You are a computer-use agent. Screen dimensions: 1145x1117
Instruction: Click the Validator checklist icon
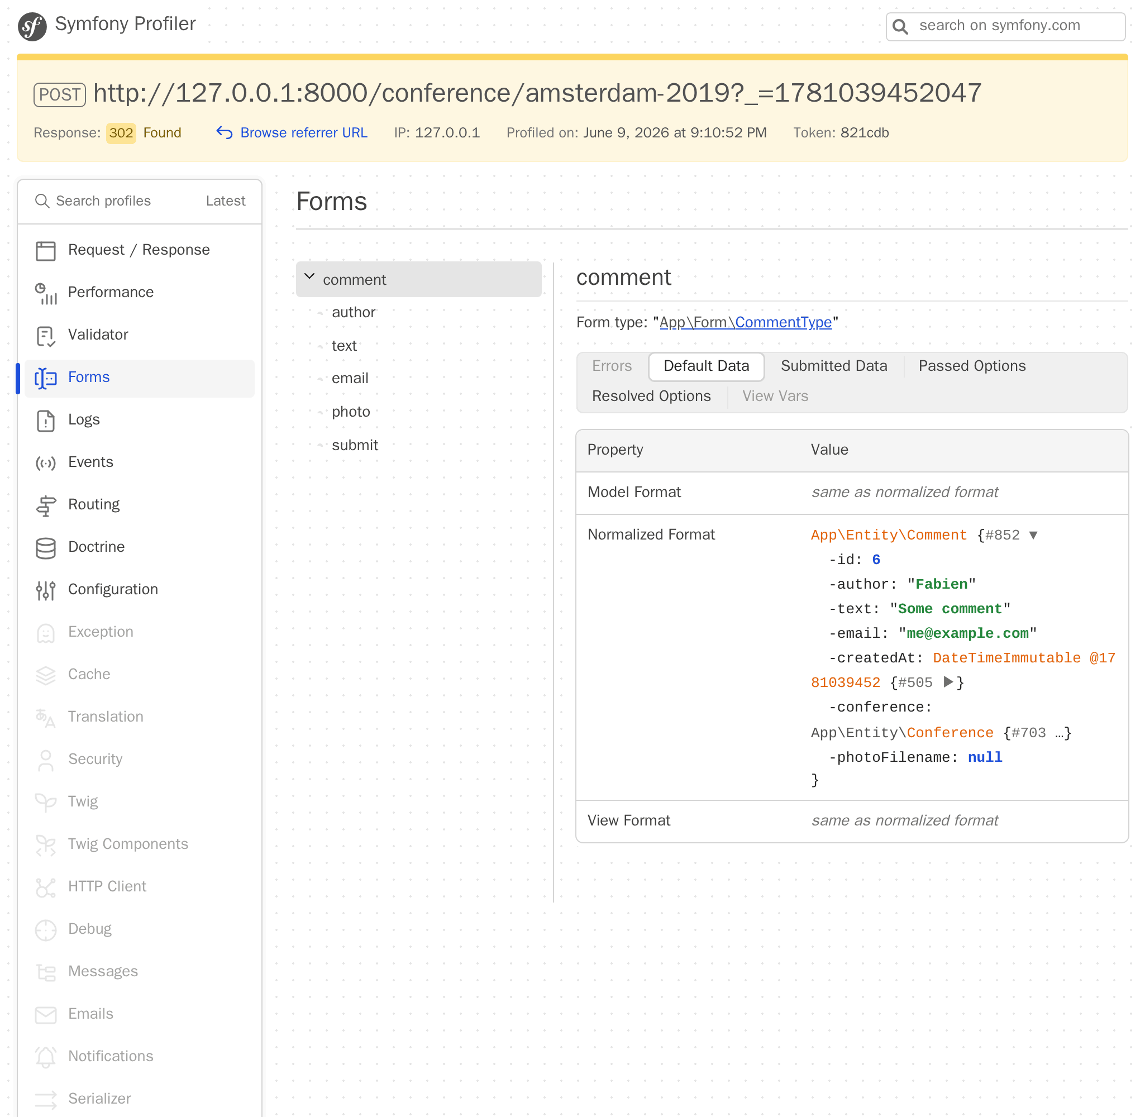tap(46, 336)
